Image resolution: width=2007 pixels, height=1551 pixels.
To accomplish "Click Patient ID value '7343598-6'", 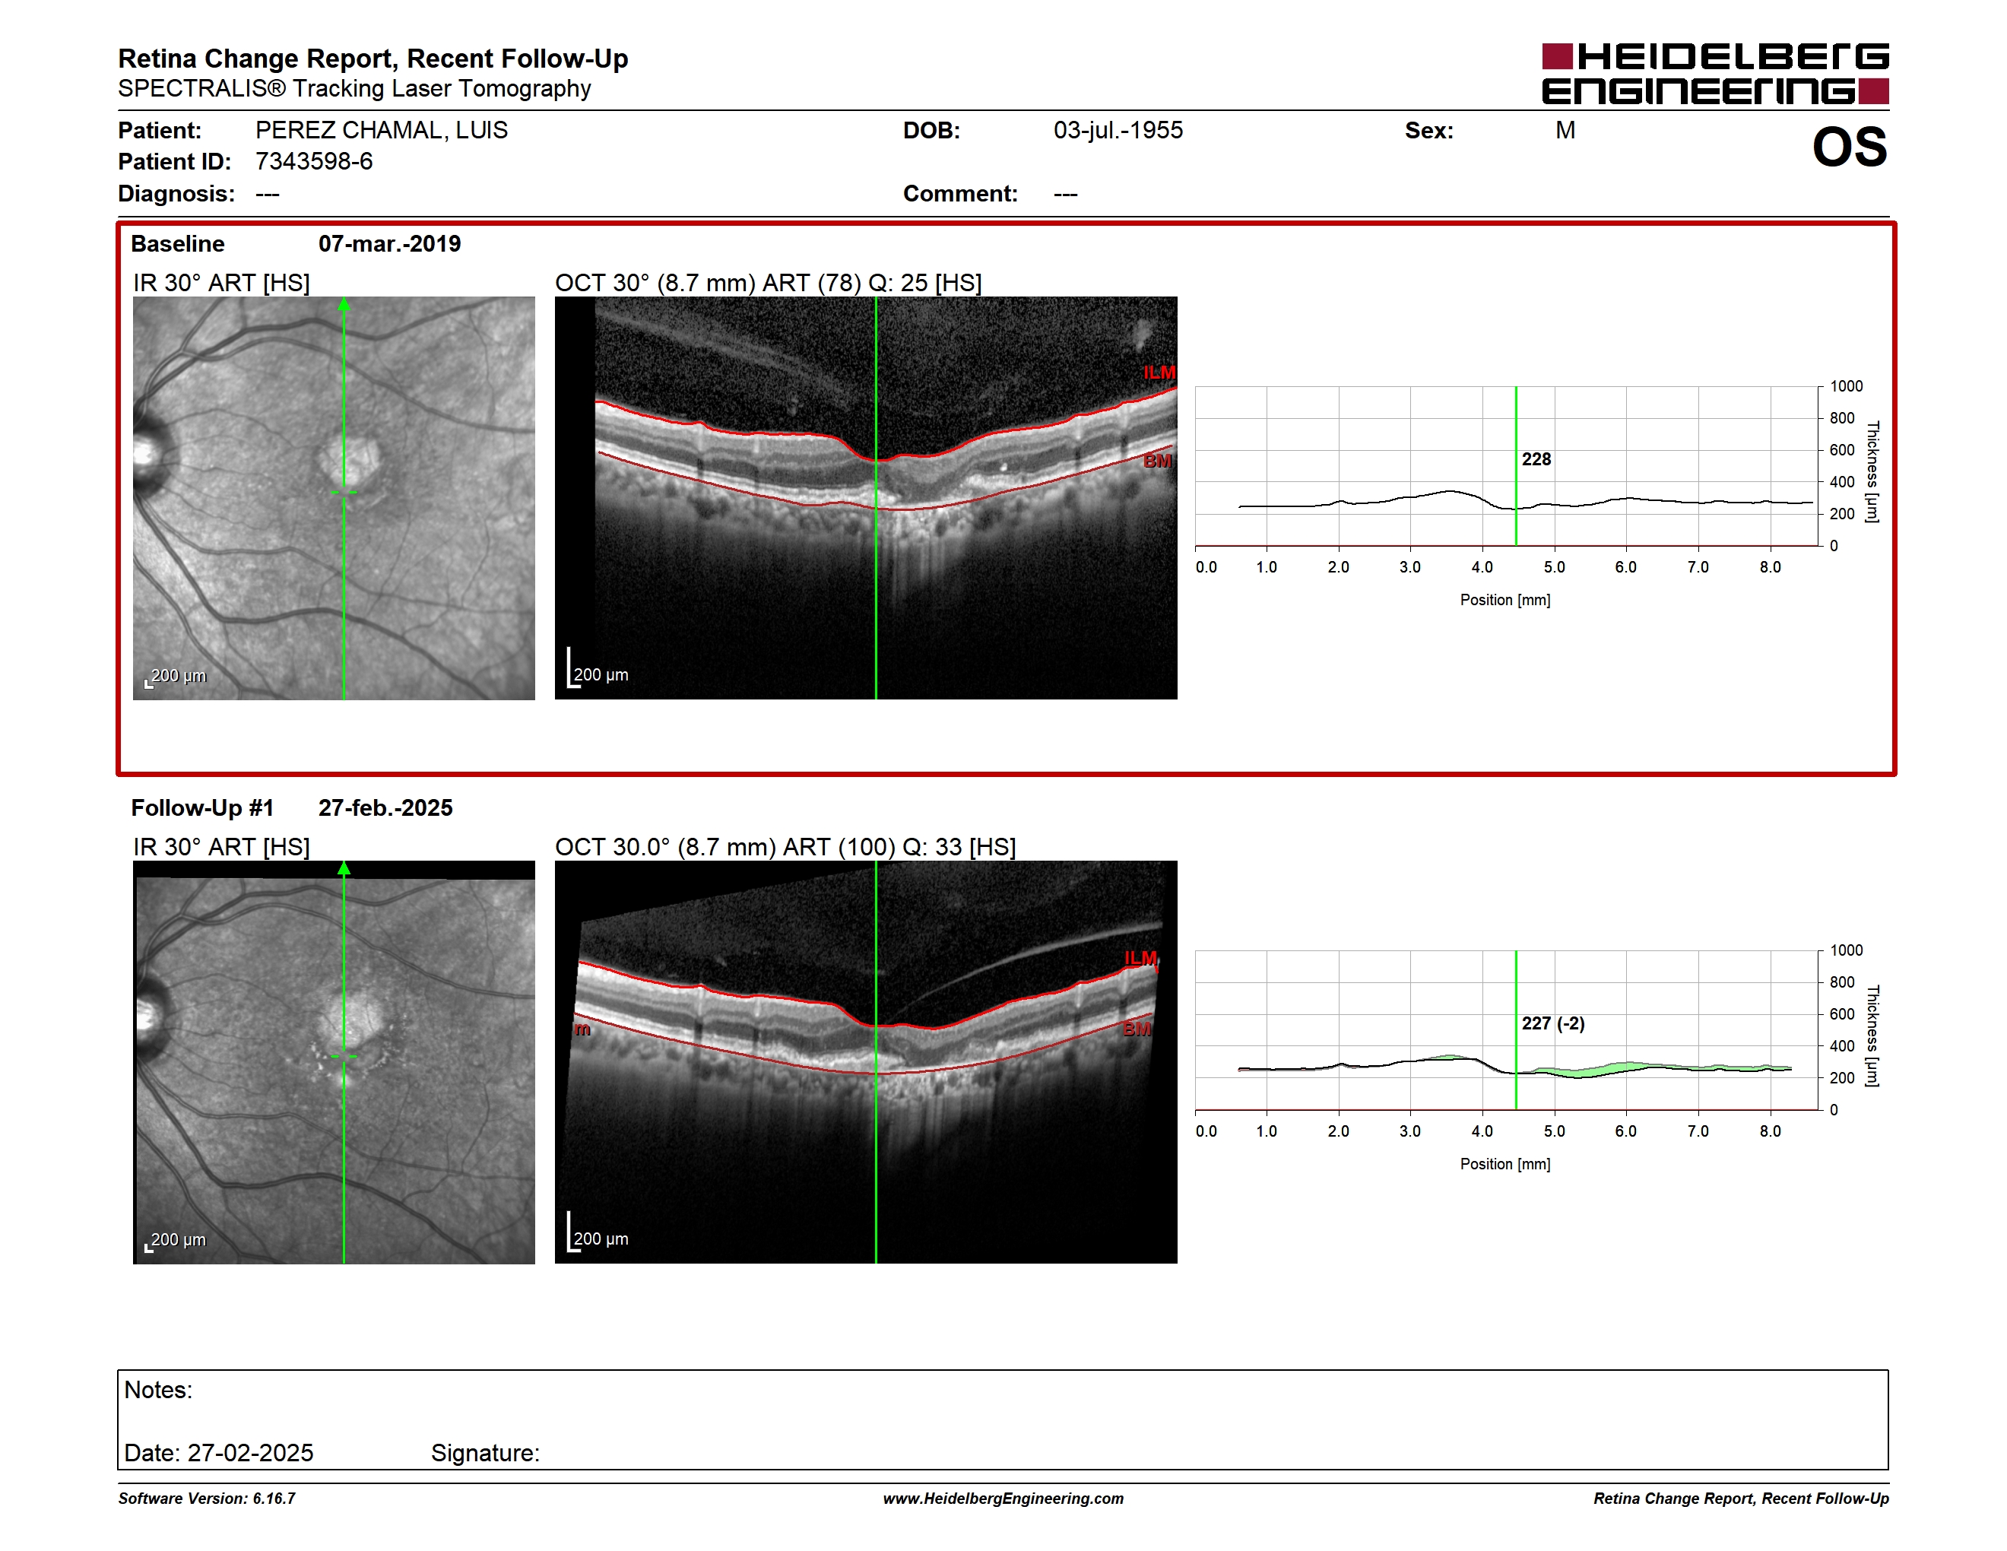I will pos(314,160).
